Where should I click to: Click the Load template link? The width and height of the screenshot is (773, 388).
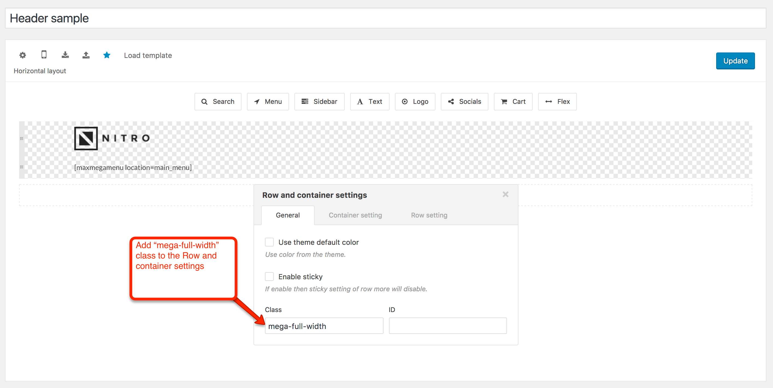click(148, 55)
